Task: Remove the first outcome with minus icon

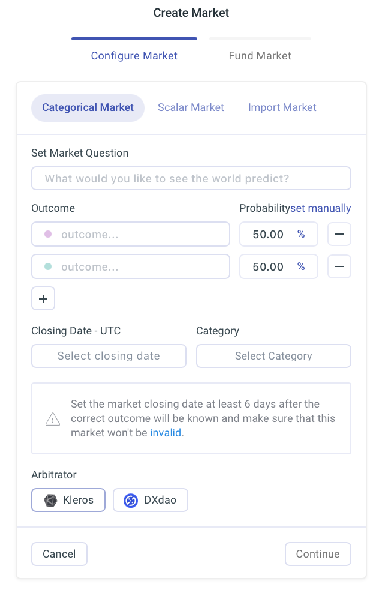Action: coord(339,234)
